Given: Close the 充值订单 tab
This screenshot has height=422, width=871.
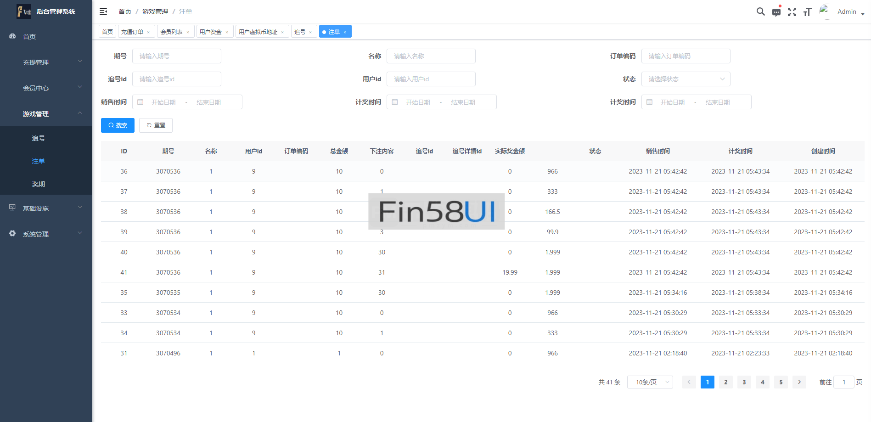Looking at the screenshot, I should click(148, 32).
